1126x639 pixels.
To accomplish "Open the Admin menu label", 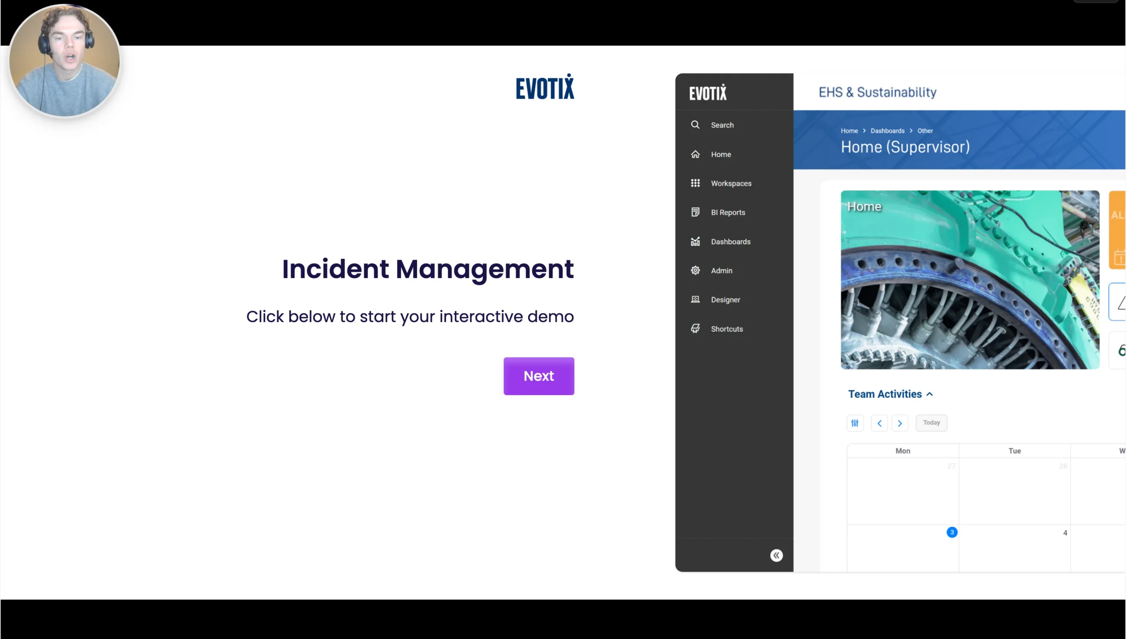I will click(721, 271).
